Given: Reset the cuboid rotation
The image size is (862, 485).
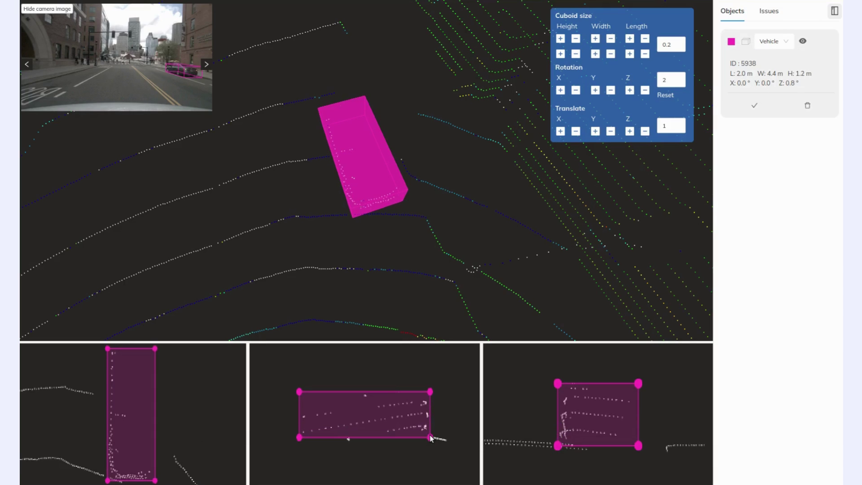Looking at the screenshot, I should pos(665,95).
